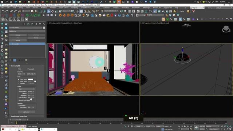Open the Create Selection Set dropdown
Screen dimensions: 233x131
111,11
